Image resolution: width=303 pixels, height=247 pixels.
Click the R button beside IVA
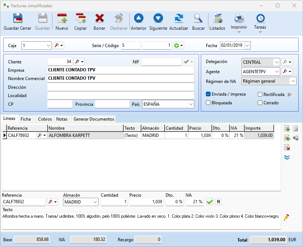[218, 202]
